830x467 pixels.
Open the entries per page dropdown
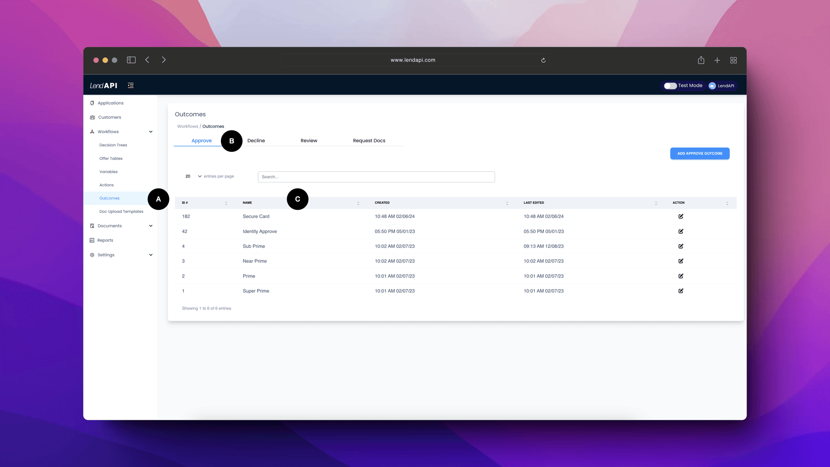pyautogui.click(x=194, y=176)
